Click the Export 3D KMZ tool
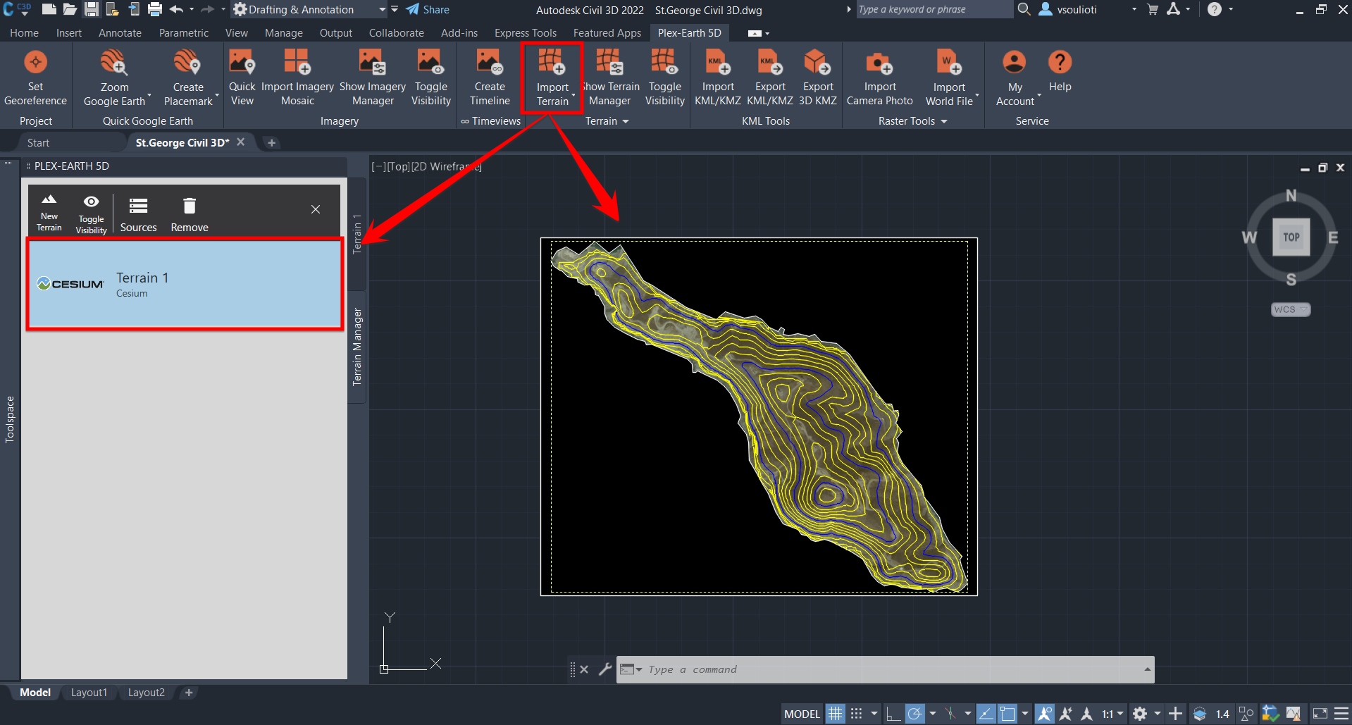The image size is (1352, 725). coord(817,78)
